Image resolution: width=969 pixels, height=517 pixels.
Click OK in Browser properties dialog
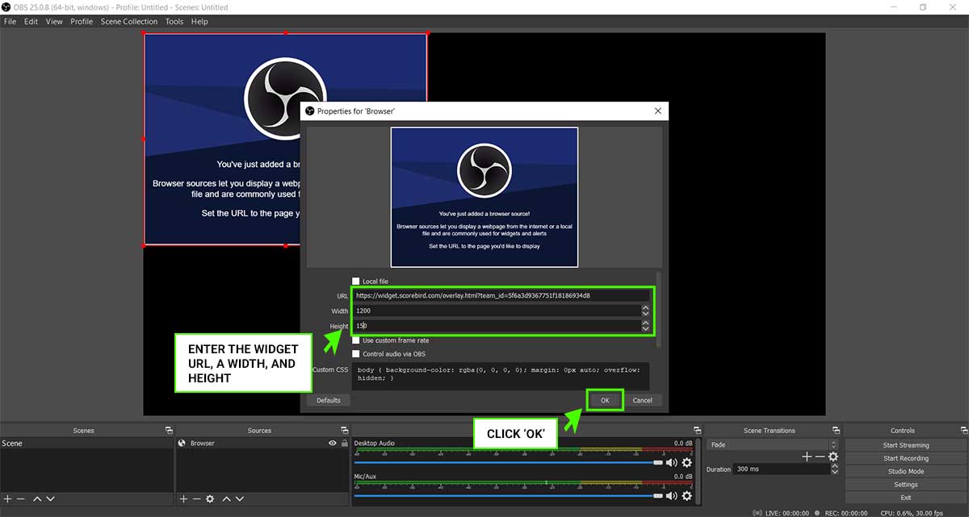[605, 400]
